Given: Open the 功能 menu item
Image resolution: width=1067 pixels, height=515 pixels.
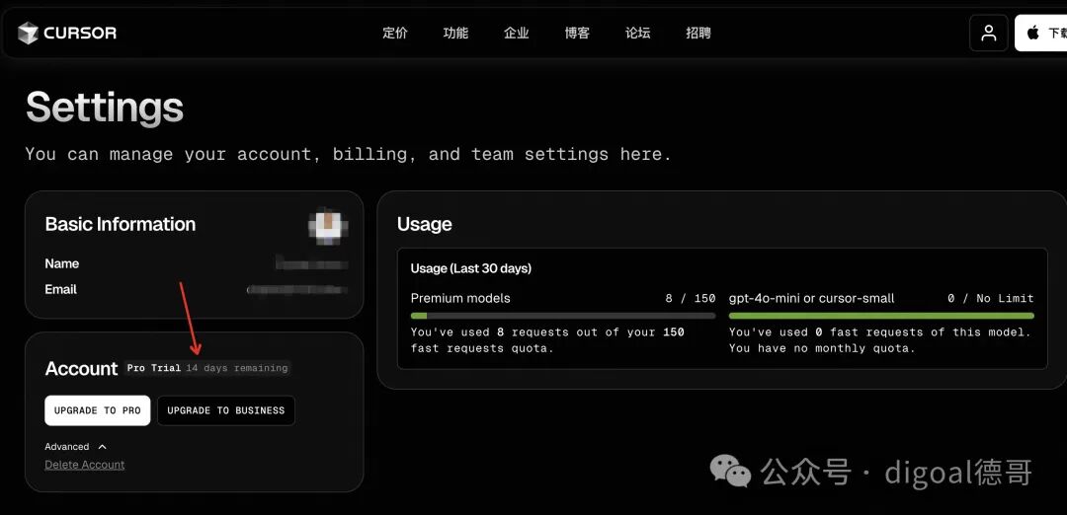Looking at the screenshot, I should 455,33.
